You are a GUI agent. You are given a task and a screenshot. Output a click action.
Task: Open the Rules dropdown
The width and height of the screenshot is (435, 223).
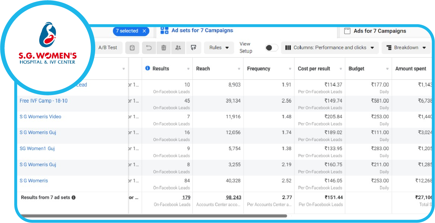(219, 48)
